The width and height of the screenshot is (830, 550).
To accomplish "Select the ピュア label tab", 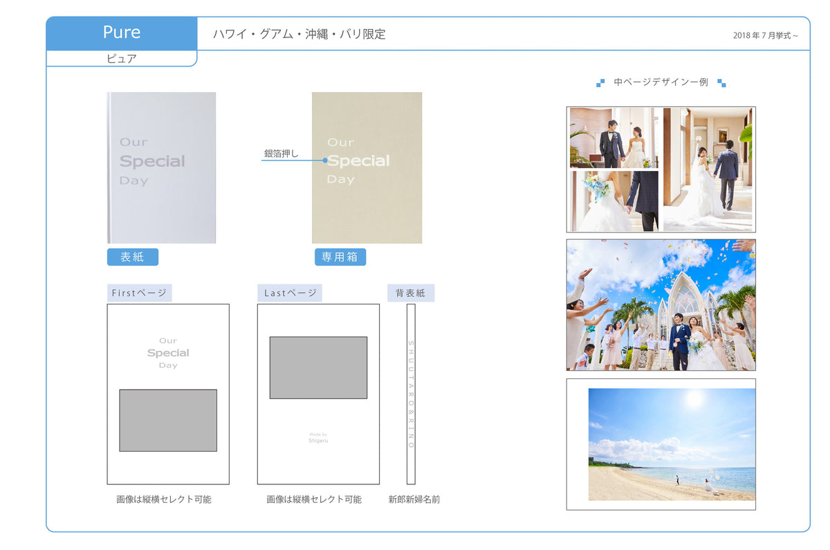I will (122, 59).
